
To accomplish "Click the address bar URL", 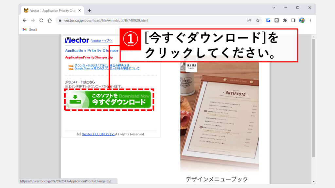I will point(106,21).
